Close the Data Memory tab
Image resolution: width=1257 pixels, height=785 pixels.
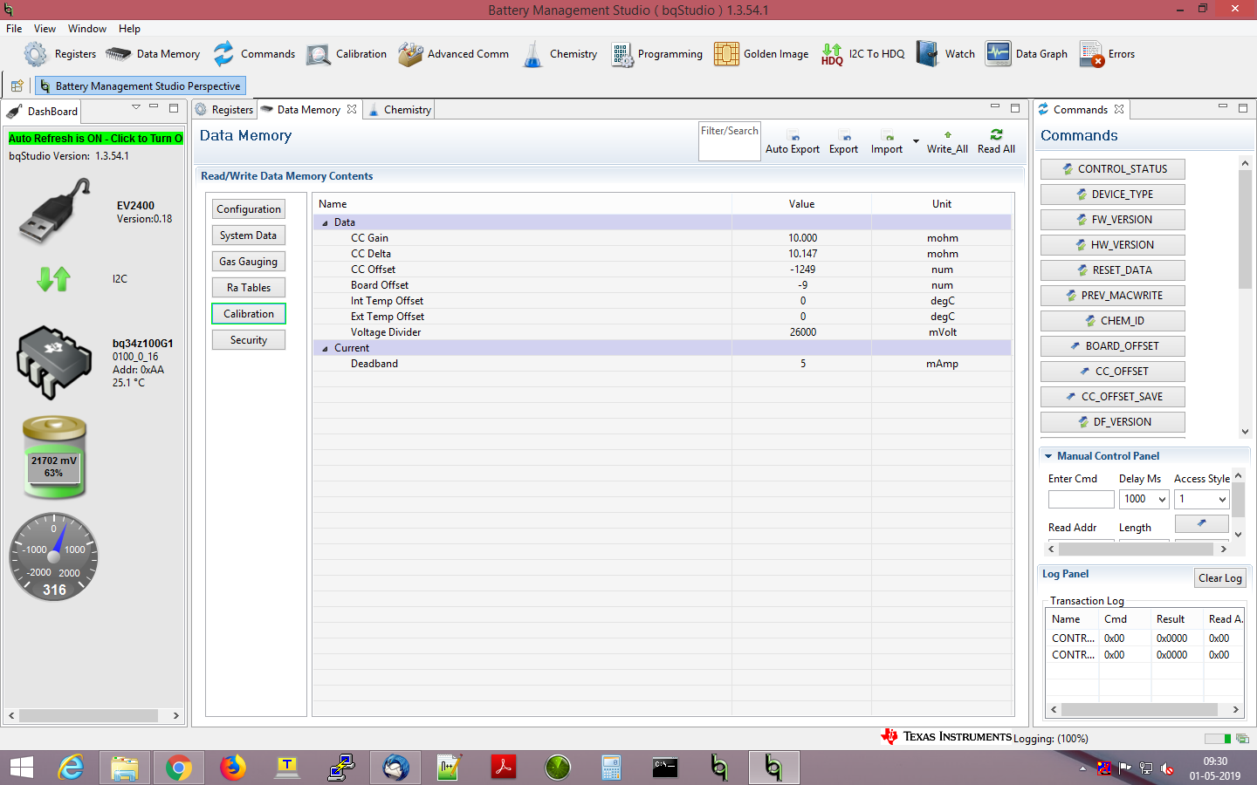[352, 109]
